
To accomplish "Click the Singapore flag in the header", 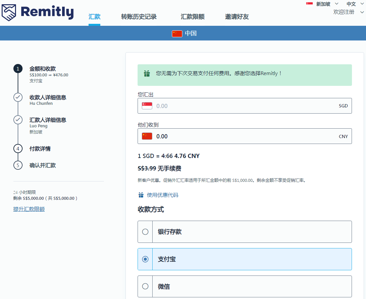I will pos(309,4).
